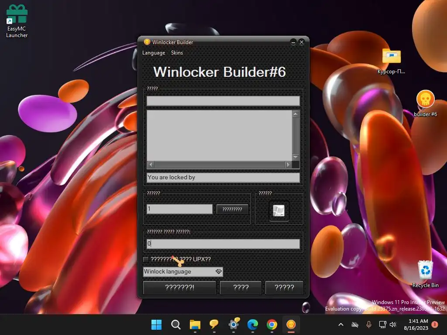Click the Winlocker Builder title bar icon
447x335 pixels.
(147, 42)
